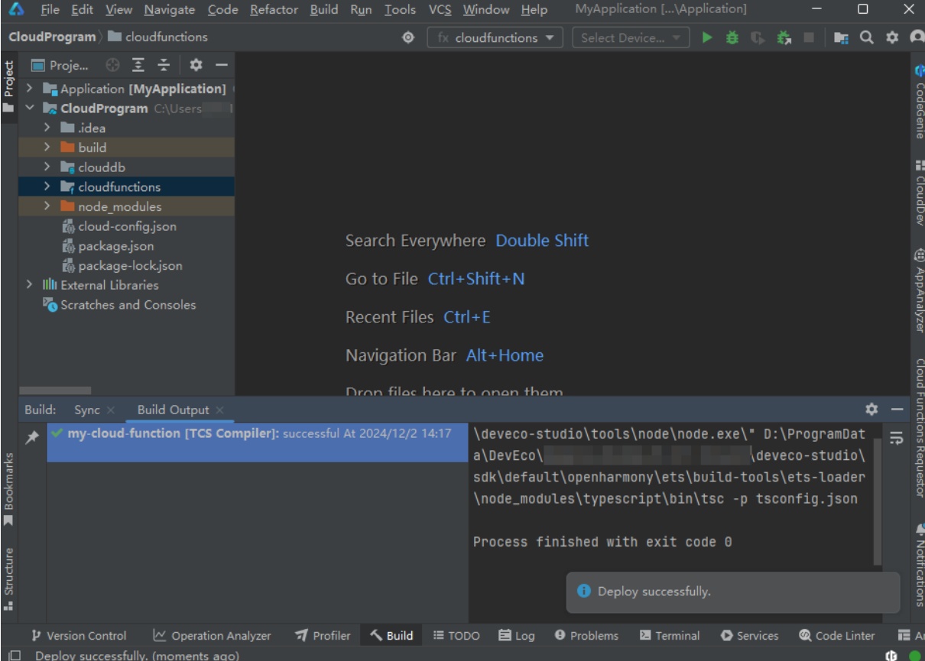Viewport: 925px width, 661px height.
Task: Toggle the Structure tool window stripe
Action: coord(9,578)
